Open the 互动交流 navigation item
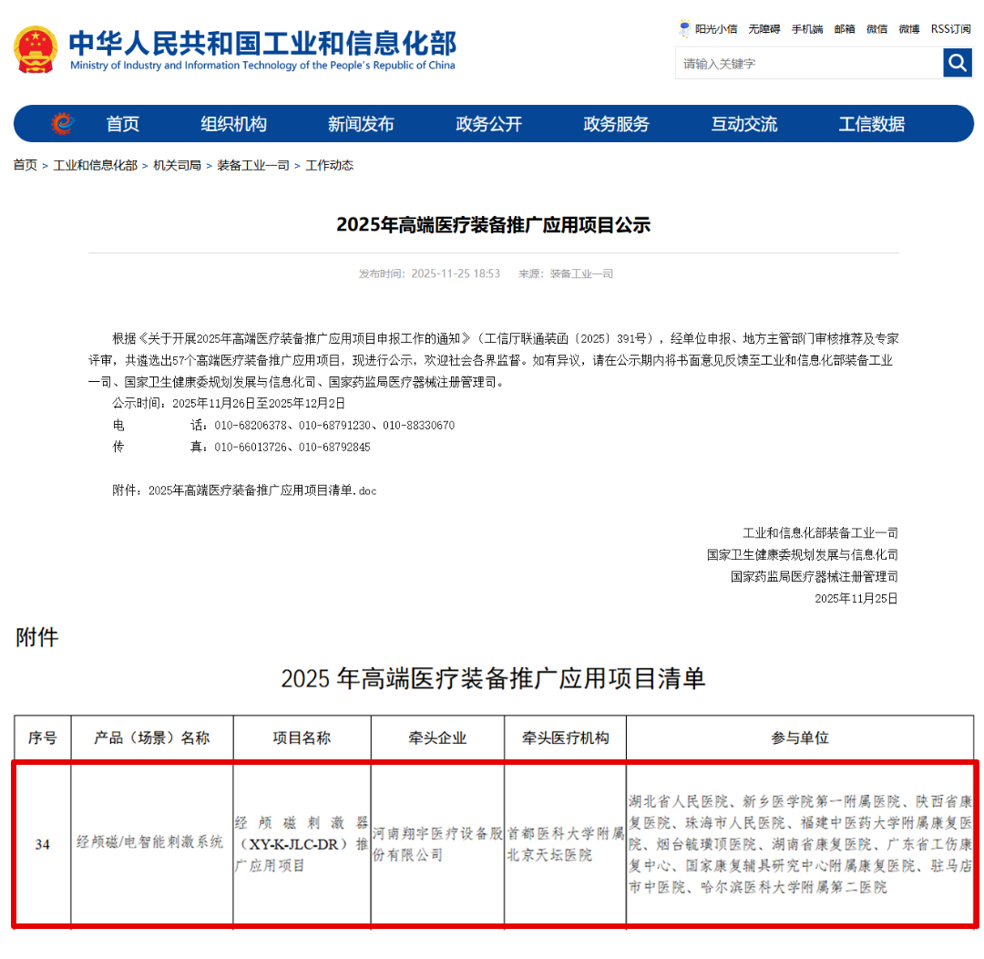 [x=744, y=124]
